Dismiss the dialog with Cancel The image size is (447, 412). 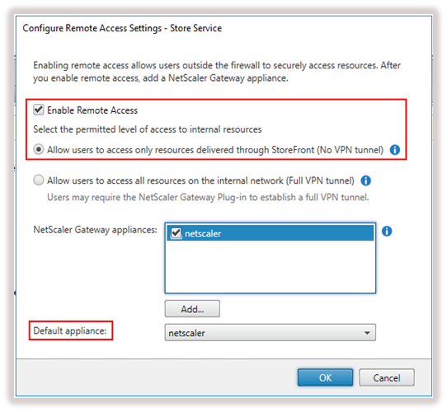[x=387, y=378]
